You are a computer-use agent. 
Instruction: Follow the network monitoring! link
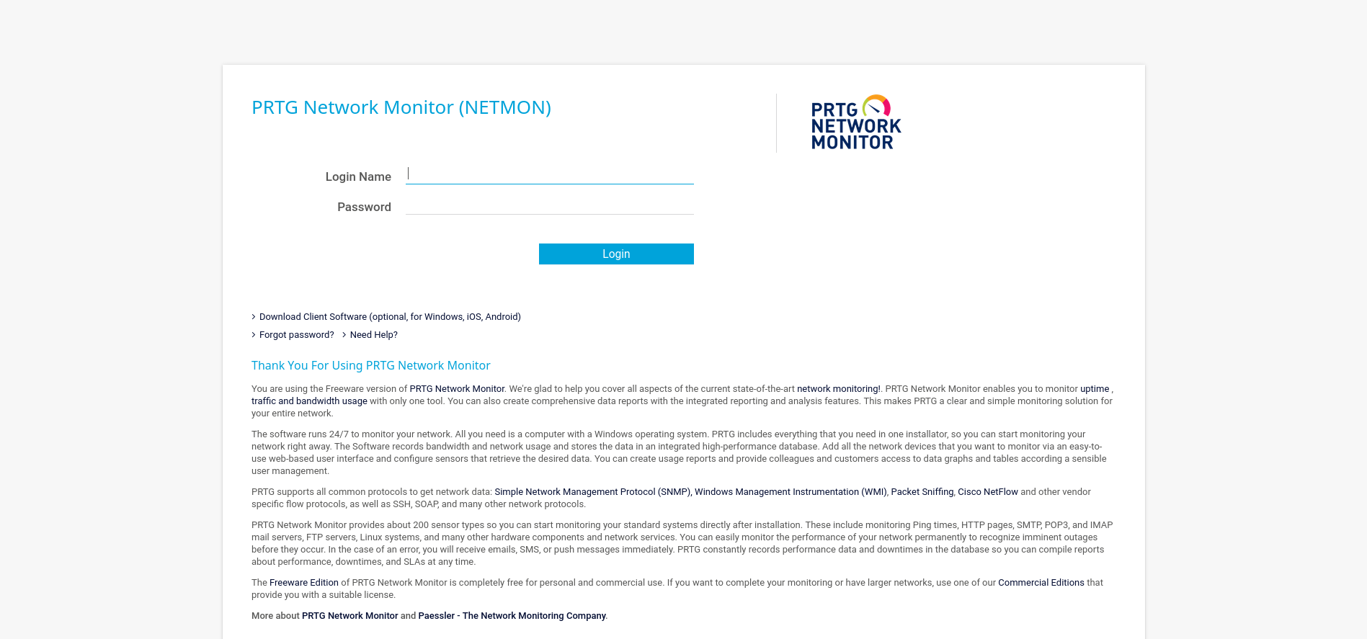tap(838, 388)
